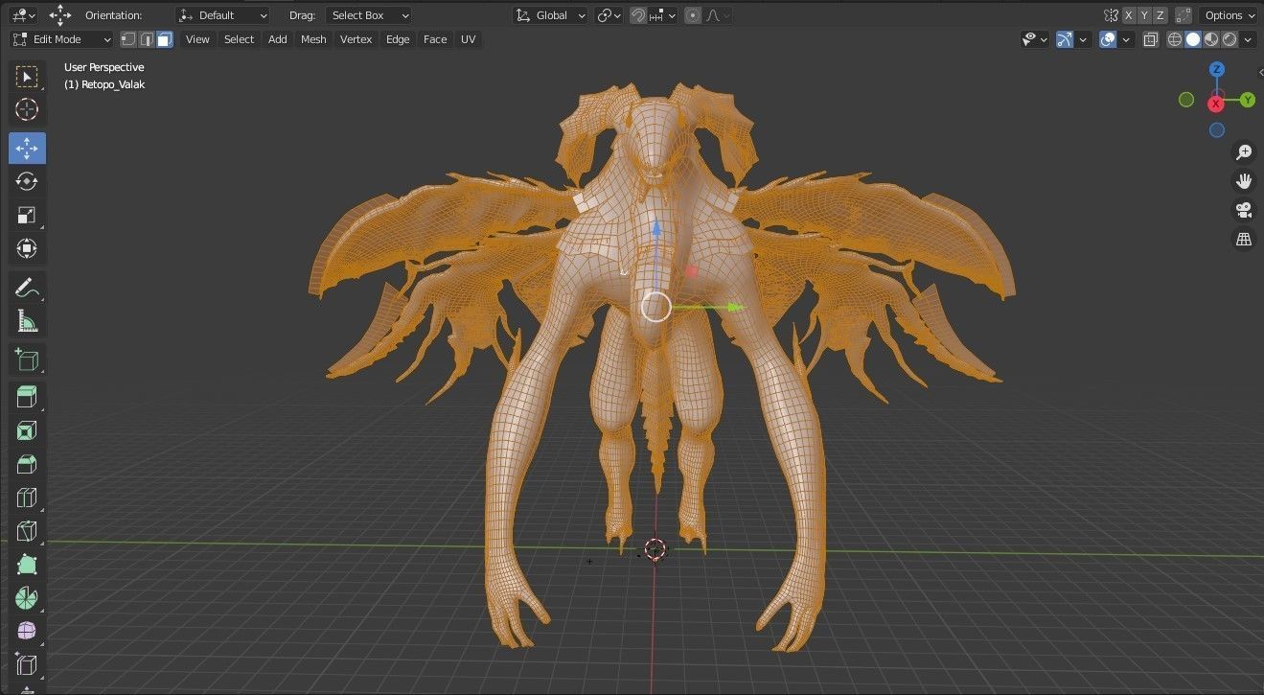Open the Options dropdown
Screen dimensions: 1264x695
click(x=1230, y=15)
